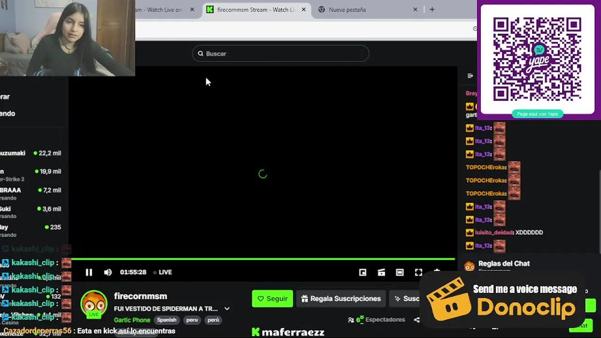This screenshot has height=338, width=601.
Task: Select the Spanish language tag
Action: pos(167,320)
